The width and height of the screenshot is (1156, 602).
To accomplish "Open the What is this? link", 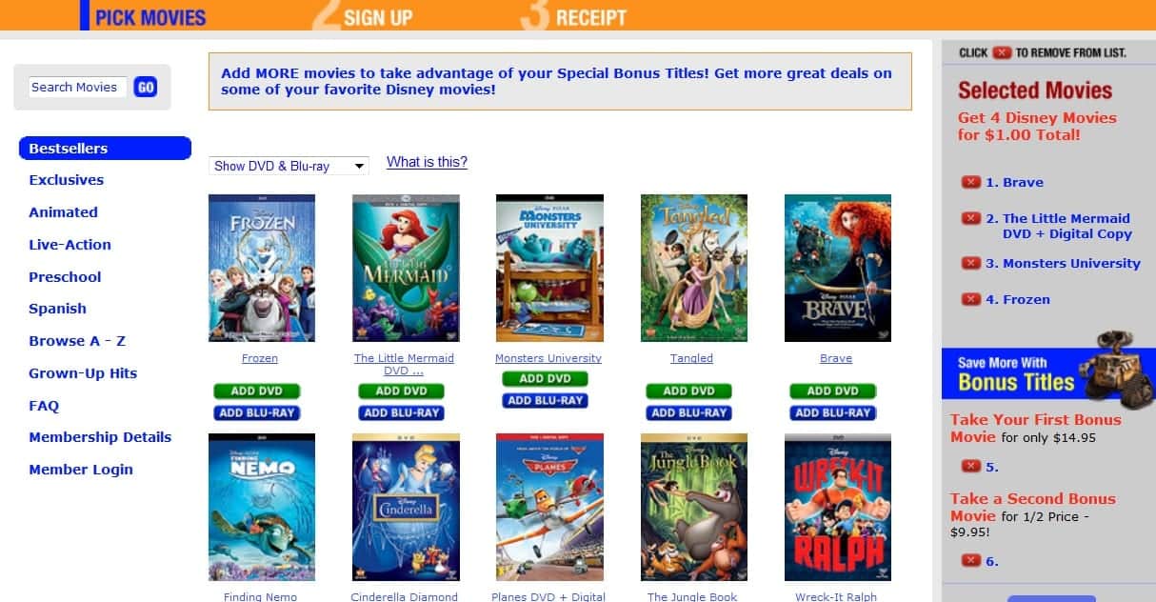I will coord(427,162).
